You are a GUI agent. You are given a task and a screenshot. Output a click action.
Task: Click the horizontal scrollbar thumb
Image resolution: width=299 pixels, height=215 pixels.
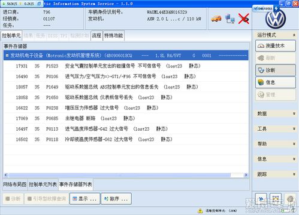[x=119, y=175]
